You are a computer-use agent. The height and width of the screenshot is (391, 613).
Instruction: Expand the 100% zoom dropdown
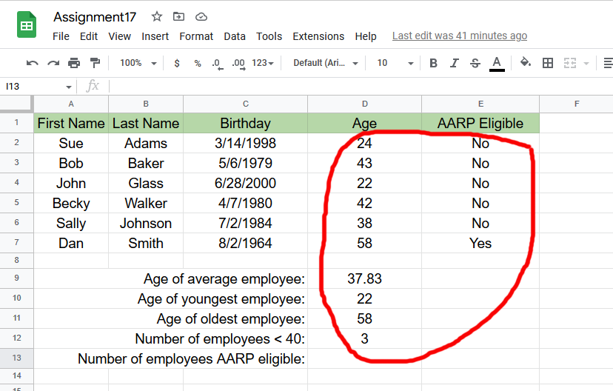pos(138,63)
